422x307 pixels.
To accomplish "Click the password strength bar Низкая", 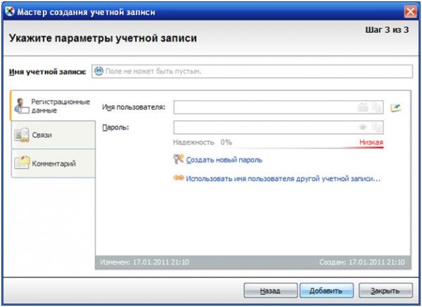I will (x=371, y=142).
